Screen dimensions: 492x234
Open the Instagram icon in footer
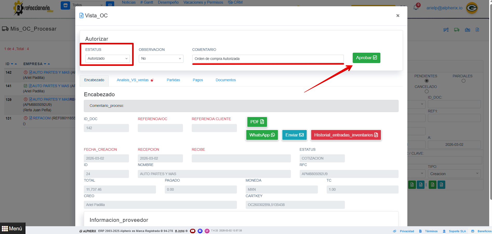(207, 231)
